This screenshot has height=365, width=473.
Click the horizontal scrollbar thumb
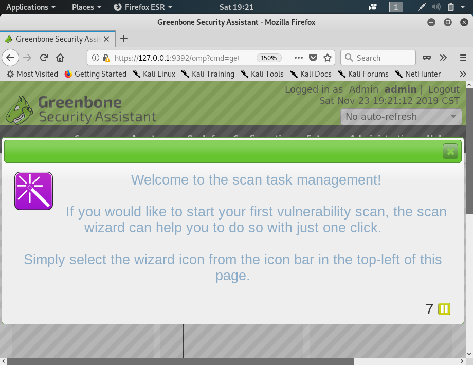click(180, 361)
